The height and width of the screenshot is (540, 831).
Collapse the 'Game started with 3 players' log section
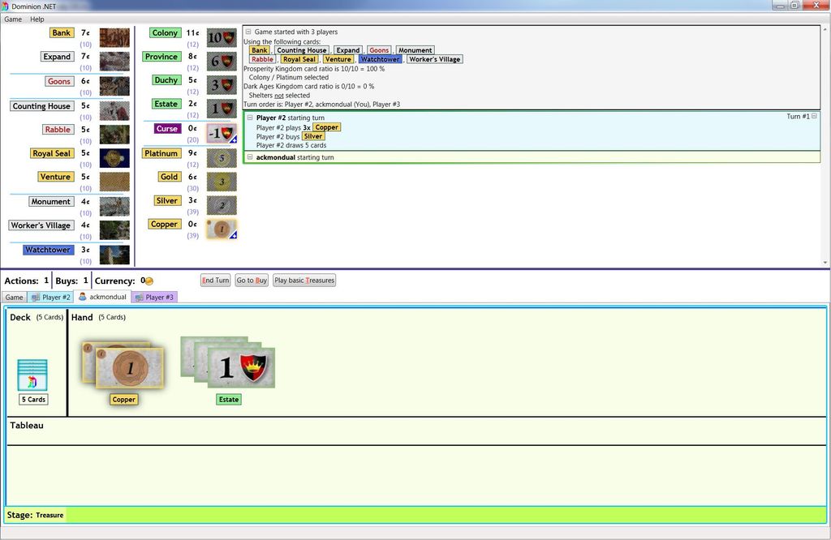click(x=248, y=32)
